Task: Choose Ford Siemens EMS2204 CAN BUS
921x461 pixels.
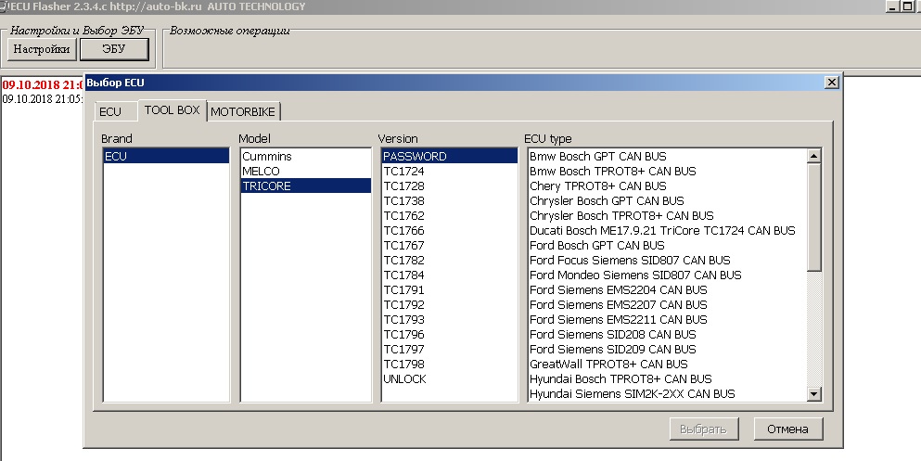Action: (x=667, y=290)
